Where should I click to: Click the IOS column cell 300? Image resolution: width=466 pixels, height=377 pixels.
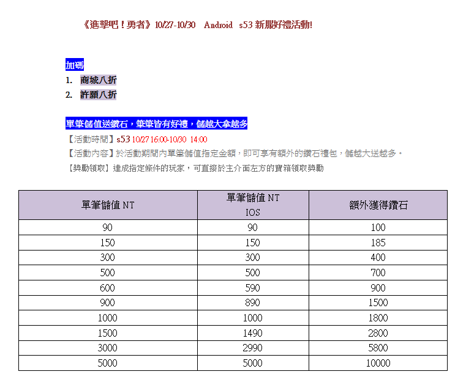pyautogui.click(x=253, y=257)
